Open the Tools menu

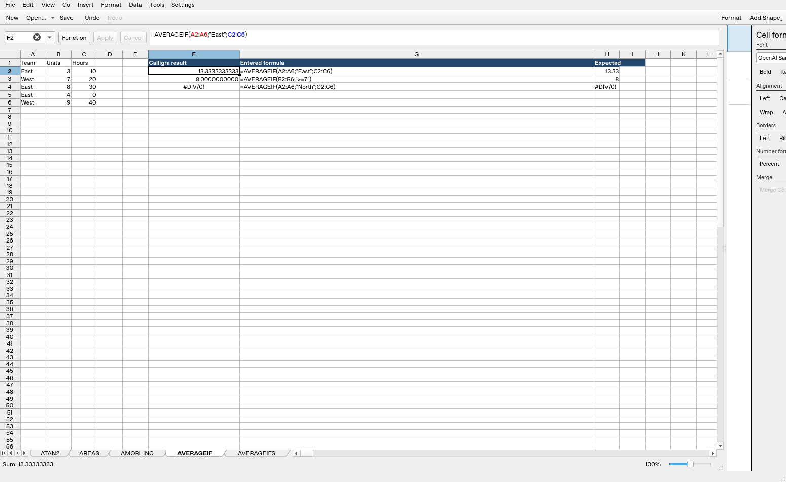[x=157, y=5]
